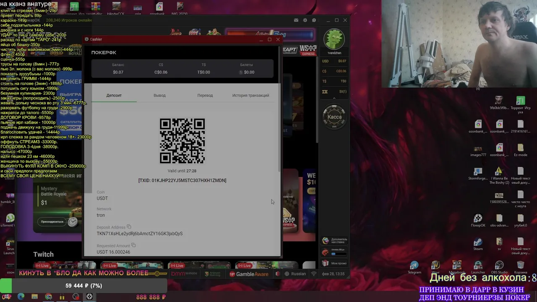Open I Wanna Be The Boshy shortcut
The image size is (537, 302).
(x=499, y=175)
